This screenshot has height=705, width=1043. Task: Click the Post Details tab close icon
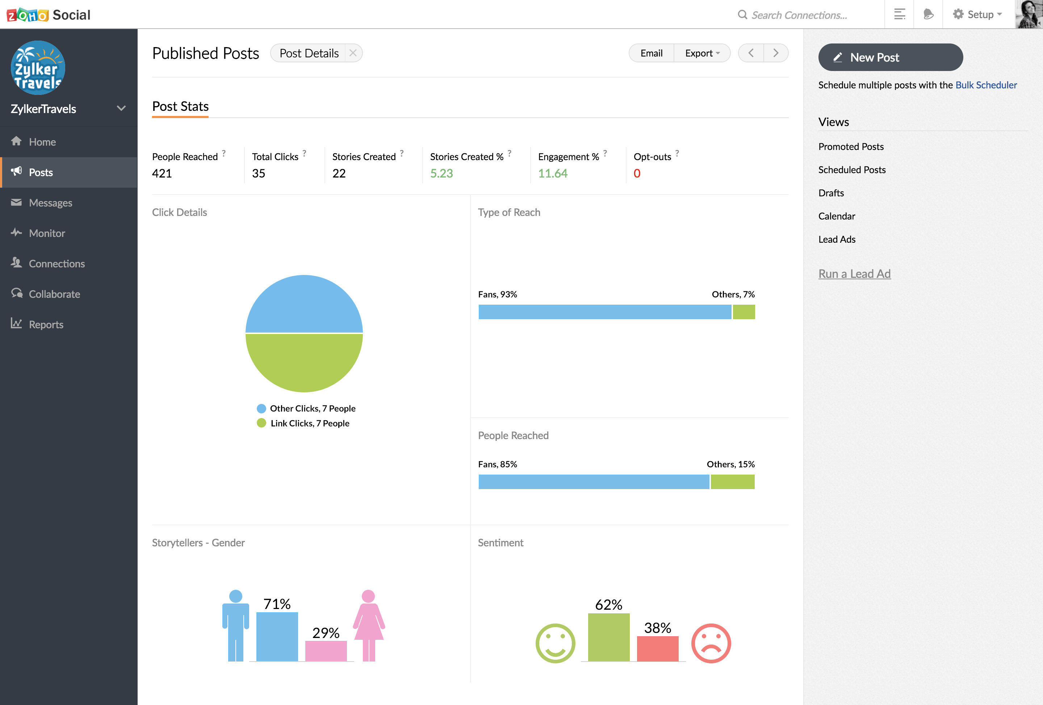click(354, 53)
